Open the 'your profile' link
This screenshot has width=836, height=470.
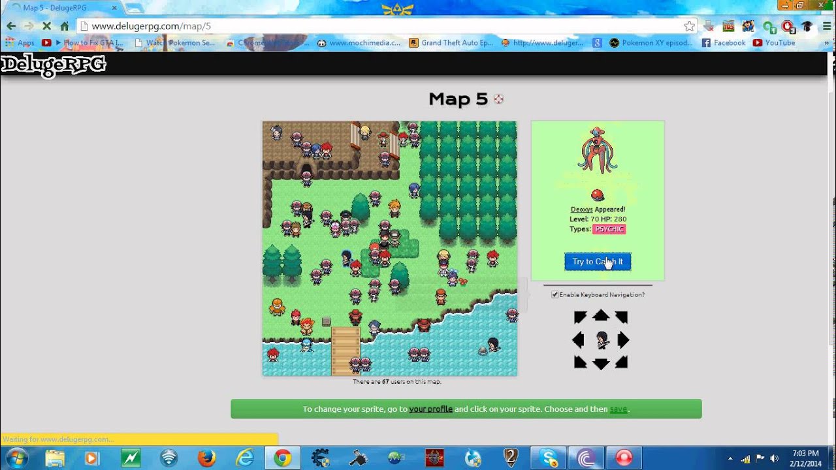click(x=430, y=409)
